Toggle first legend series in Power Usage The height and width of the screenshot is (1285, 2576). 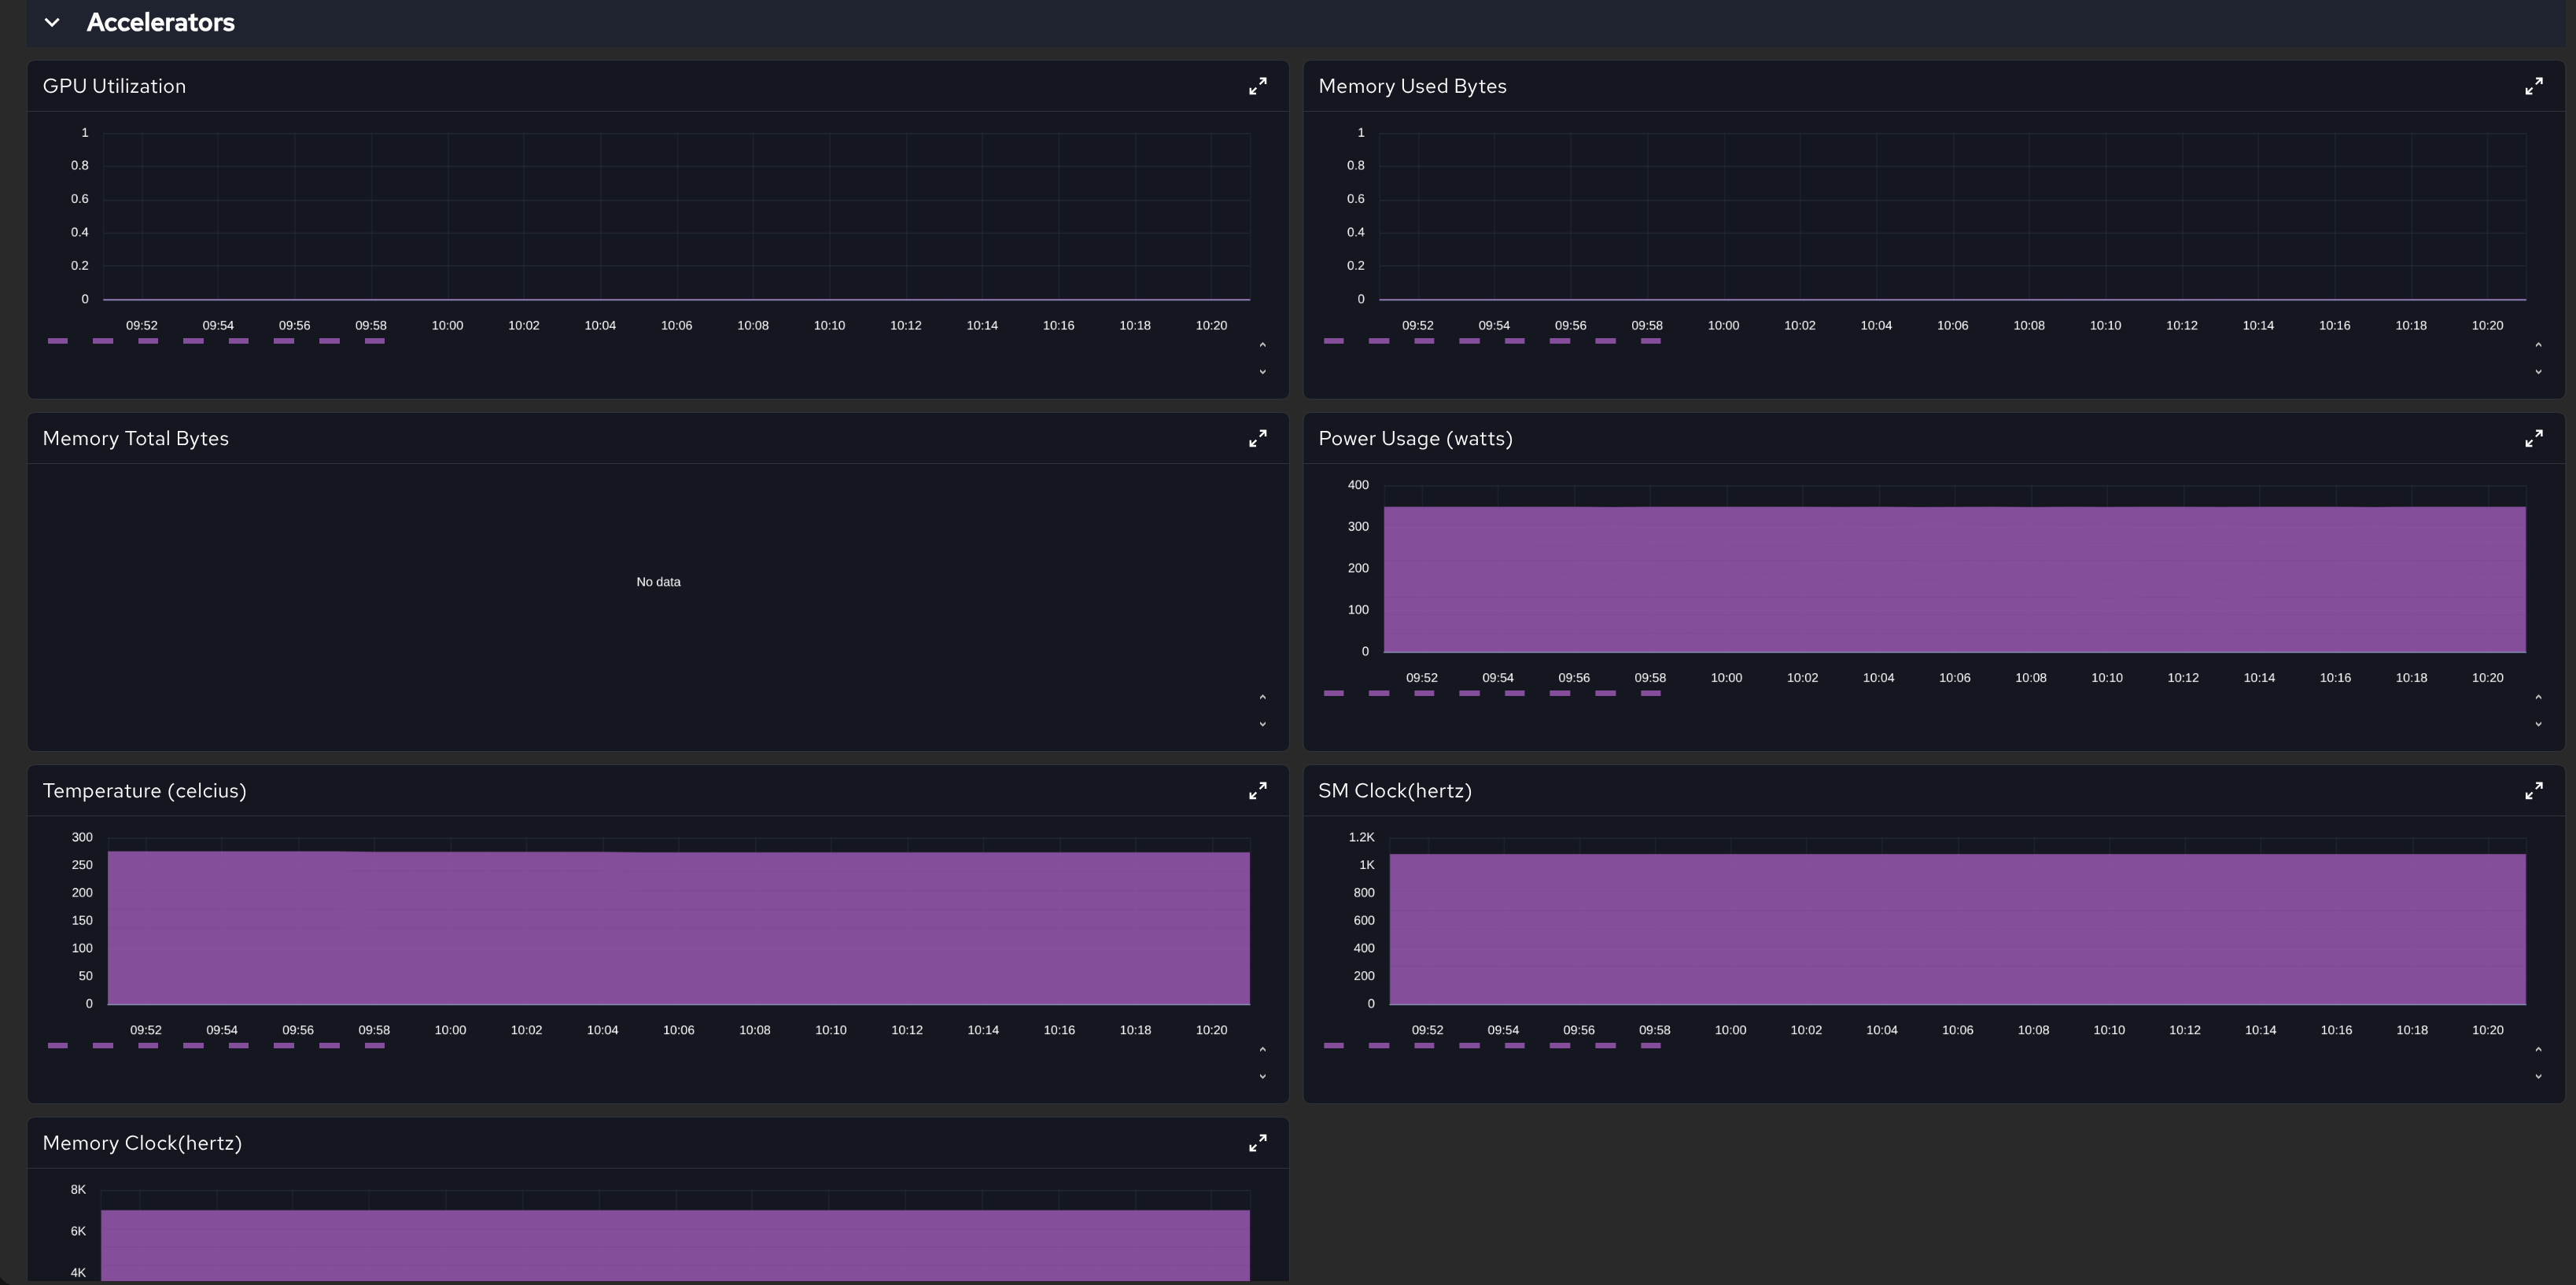[1333, 693]
